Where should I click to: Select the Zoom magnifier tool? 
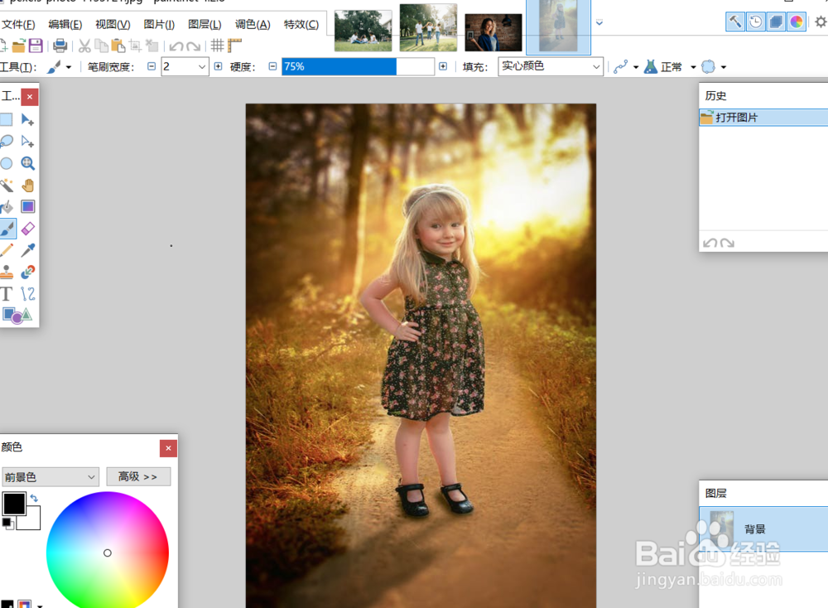[27, 163]
